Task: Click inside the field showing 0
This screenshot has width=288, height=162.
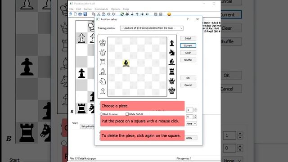Action: coord(190,117)
